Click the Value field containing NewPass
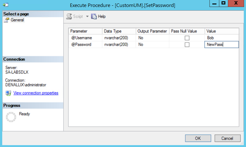Viewport: 246px width, 147px height. tap(221, 44)
